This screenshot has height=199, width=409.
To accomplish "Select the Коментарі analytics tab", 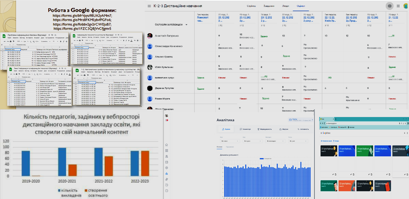I will click(245, 129).
